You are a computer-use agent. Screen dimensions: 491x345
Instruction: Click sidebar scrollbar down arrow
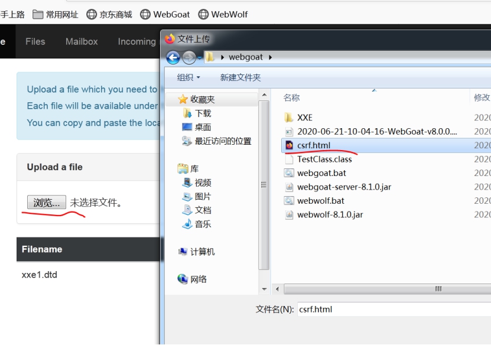click(x=264, y=289)
